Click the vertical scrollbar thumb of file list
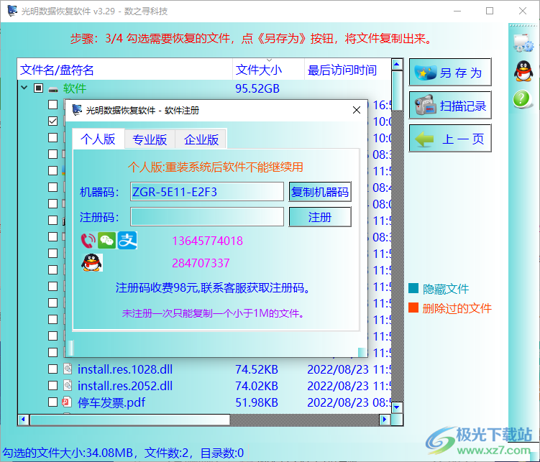This screenshot has height=462, width=540. (x=397, y=91)
